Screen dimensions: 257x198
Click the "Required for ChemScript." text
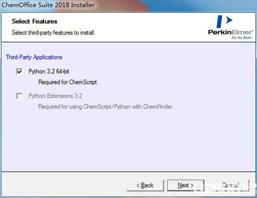68,82
